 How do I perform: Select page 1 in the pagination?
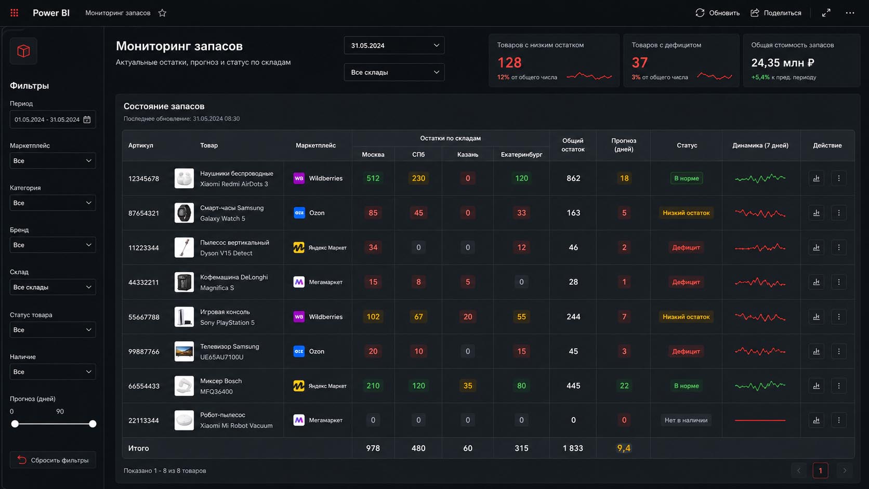tap(821, 471)
